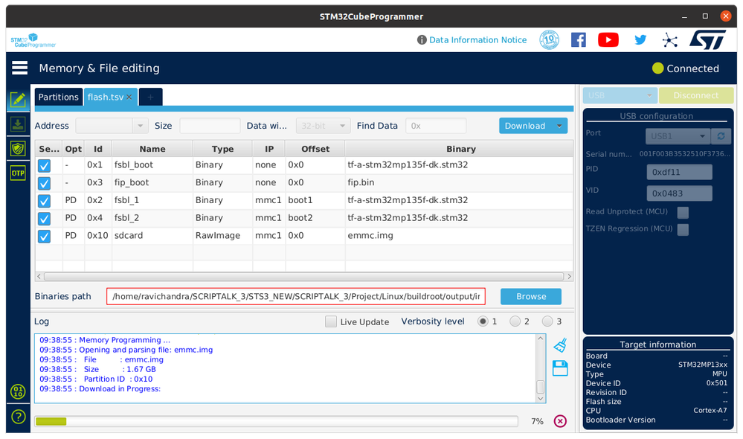Screen dimensions: 743x439
Task: Click the PID field 0xdf11
Action: (679, 172)
